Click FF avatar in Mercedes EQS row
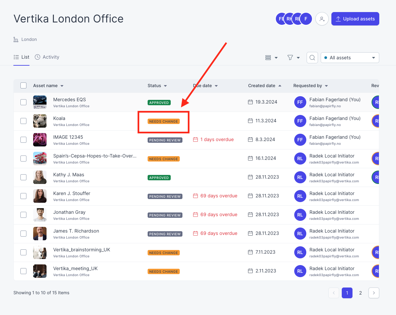This screenshot has width=396, height=315. coord(300,102)
